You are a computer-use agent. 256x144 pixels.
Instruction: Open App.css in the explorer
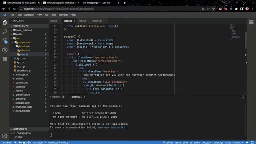click(21, 58)
